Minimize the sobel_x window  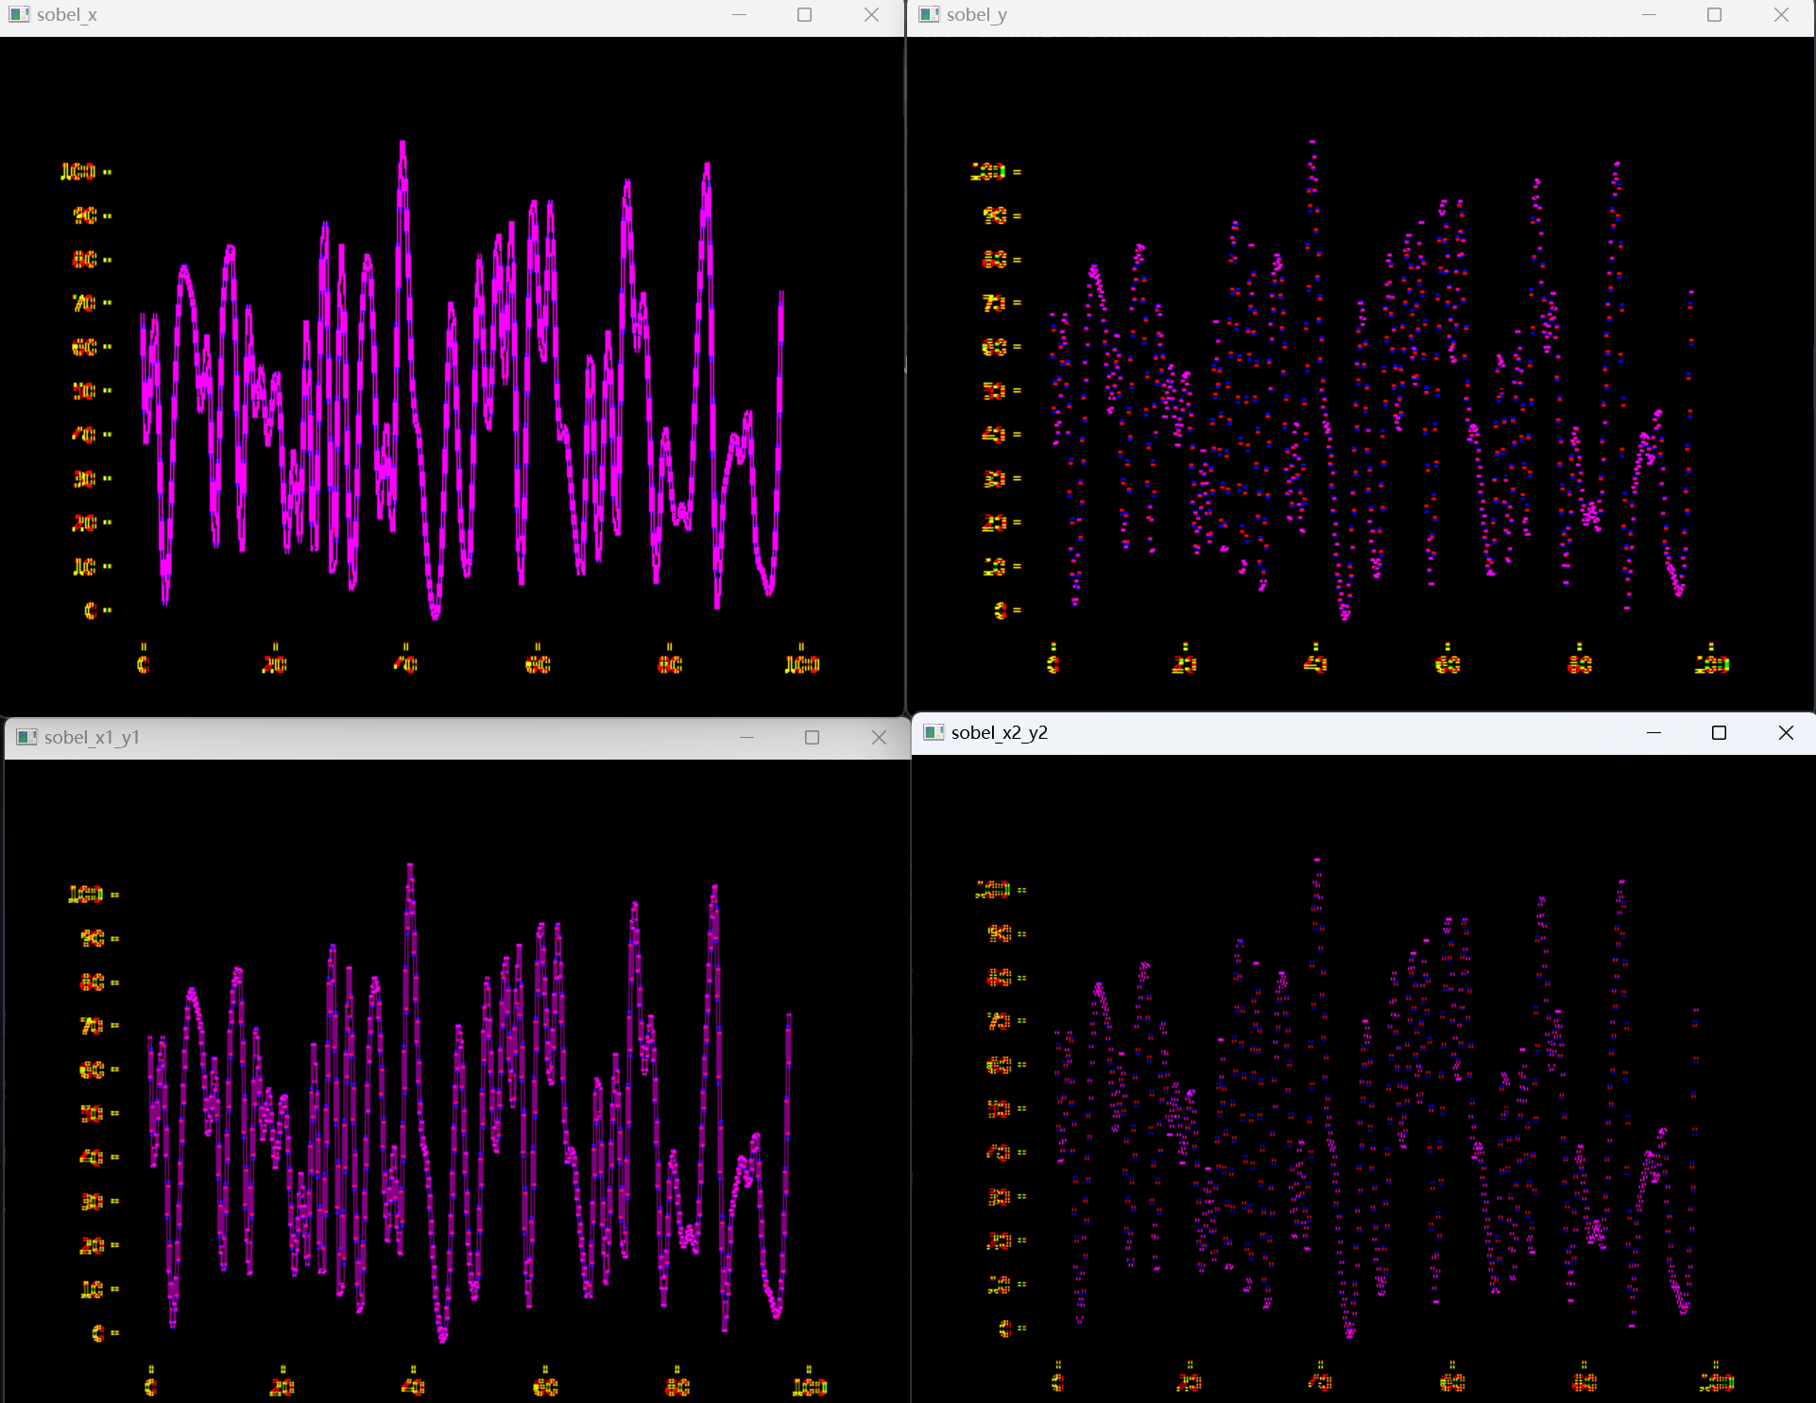click(739, 14)
